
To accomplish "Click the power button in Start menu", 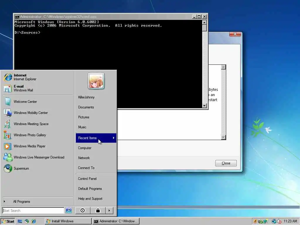I will pyautogui.click(x=83, y=210).
